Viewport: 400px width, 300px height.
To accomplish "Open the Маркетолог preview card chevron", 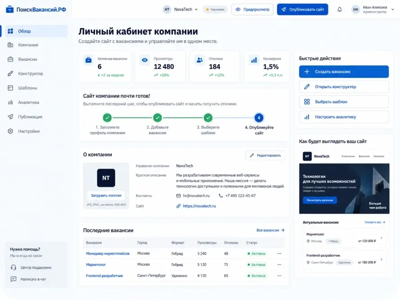I will click(381, 238).
